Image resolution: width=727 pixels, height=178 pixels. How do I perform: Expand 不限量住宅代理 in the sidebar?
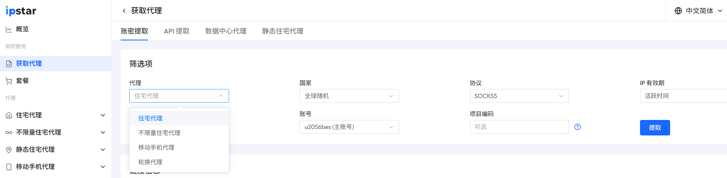tap(103, 132)
